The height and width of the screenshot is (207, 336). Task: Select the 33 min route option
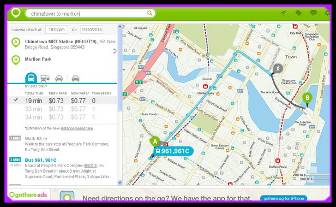(x=62, y=109)
